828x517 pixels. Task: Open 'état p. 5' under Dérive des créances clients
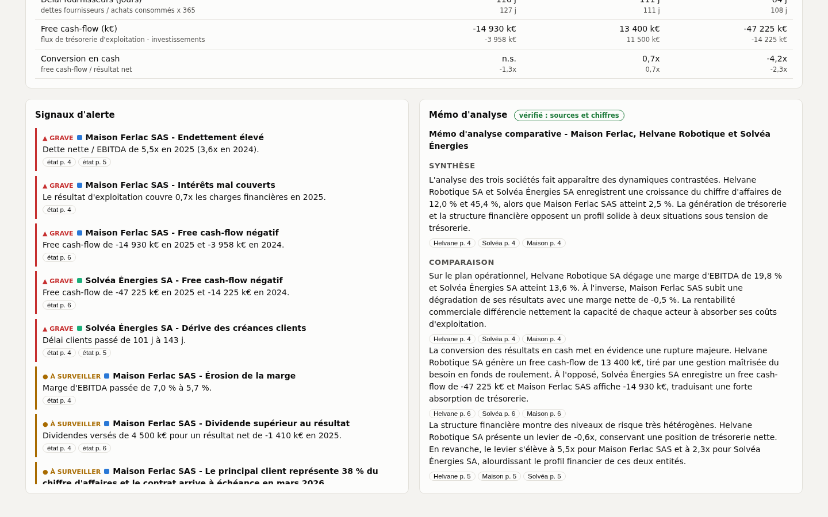(94, 353)
